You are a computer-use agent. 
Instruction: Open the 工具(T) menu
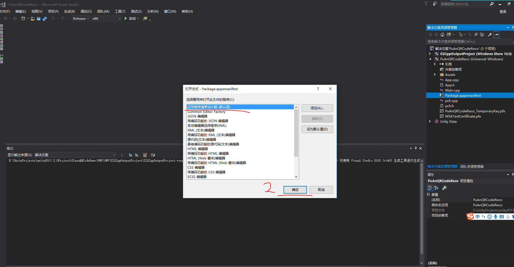pos(120,12)
